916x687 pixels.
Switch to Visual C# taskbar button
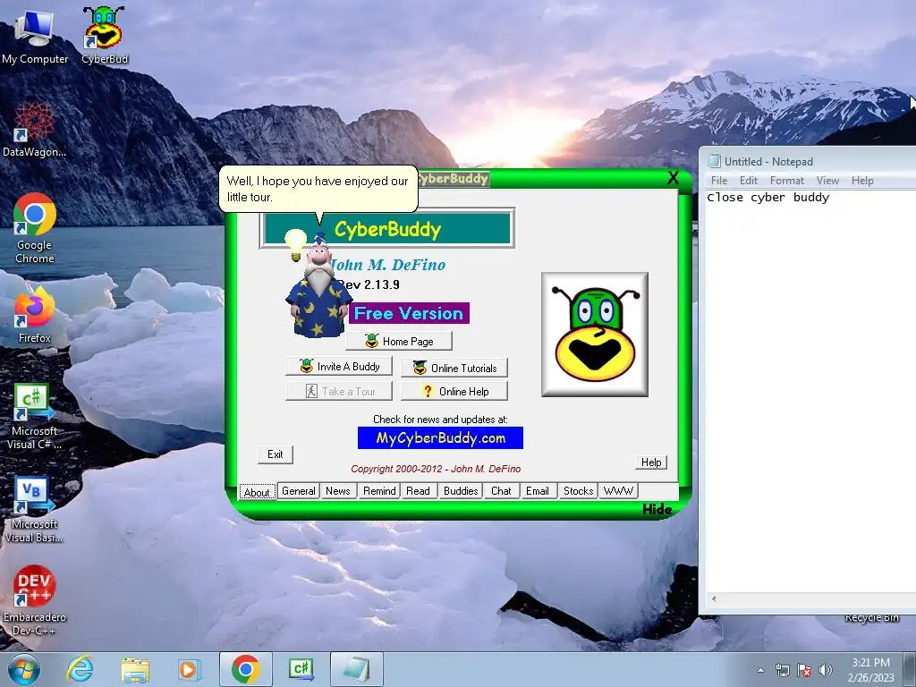[301, 669]
